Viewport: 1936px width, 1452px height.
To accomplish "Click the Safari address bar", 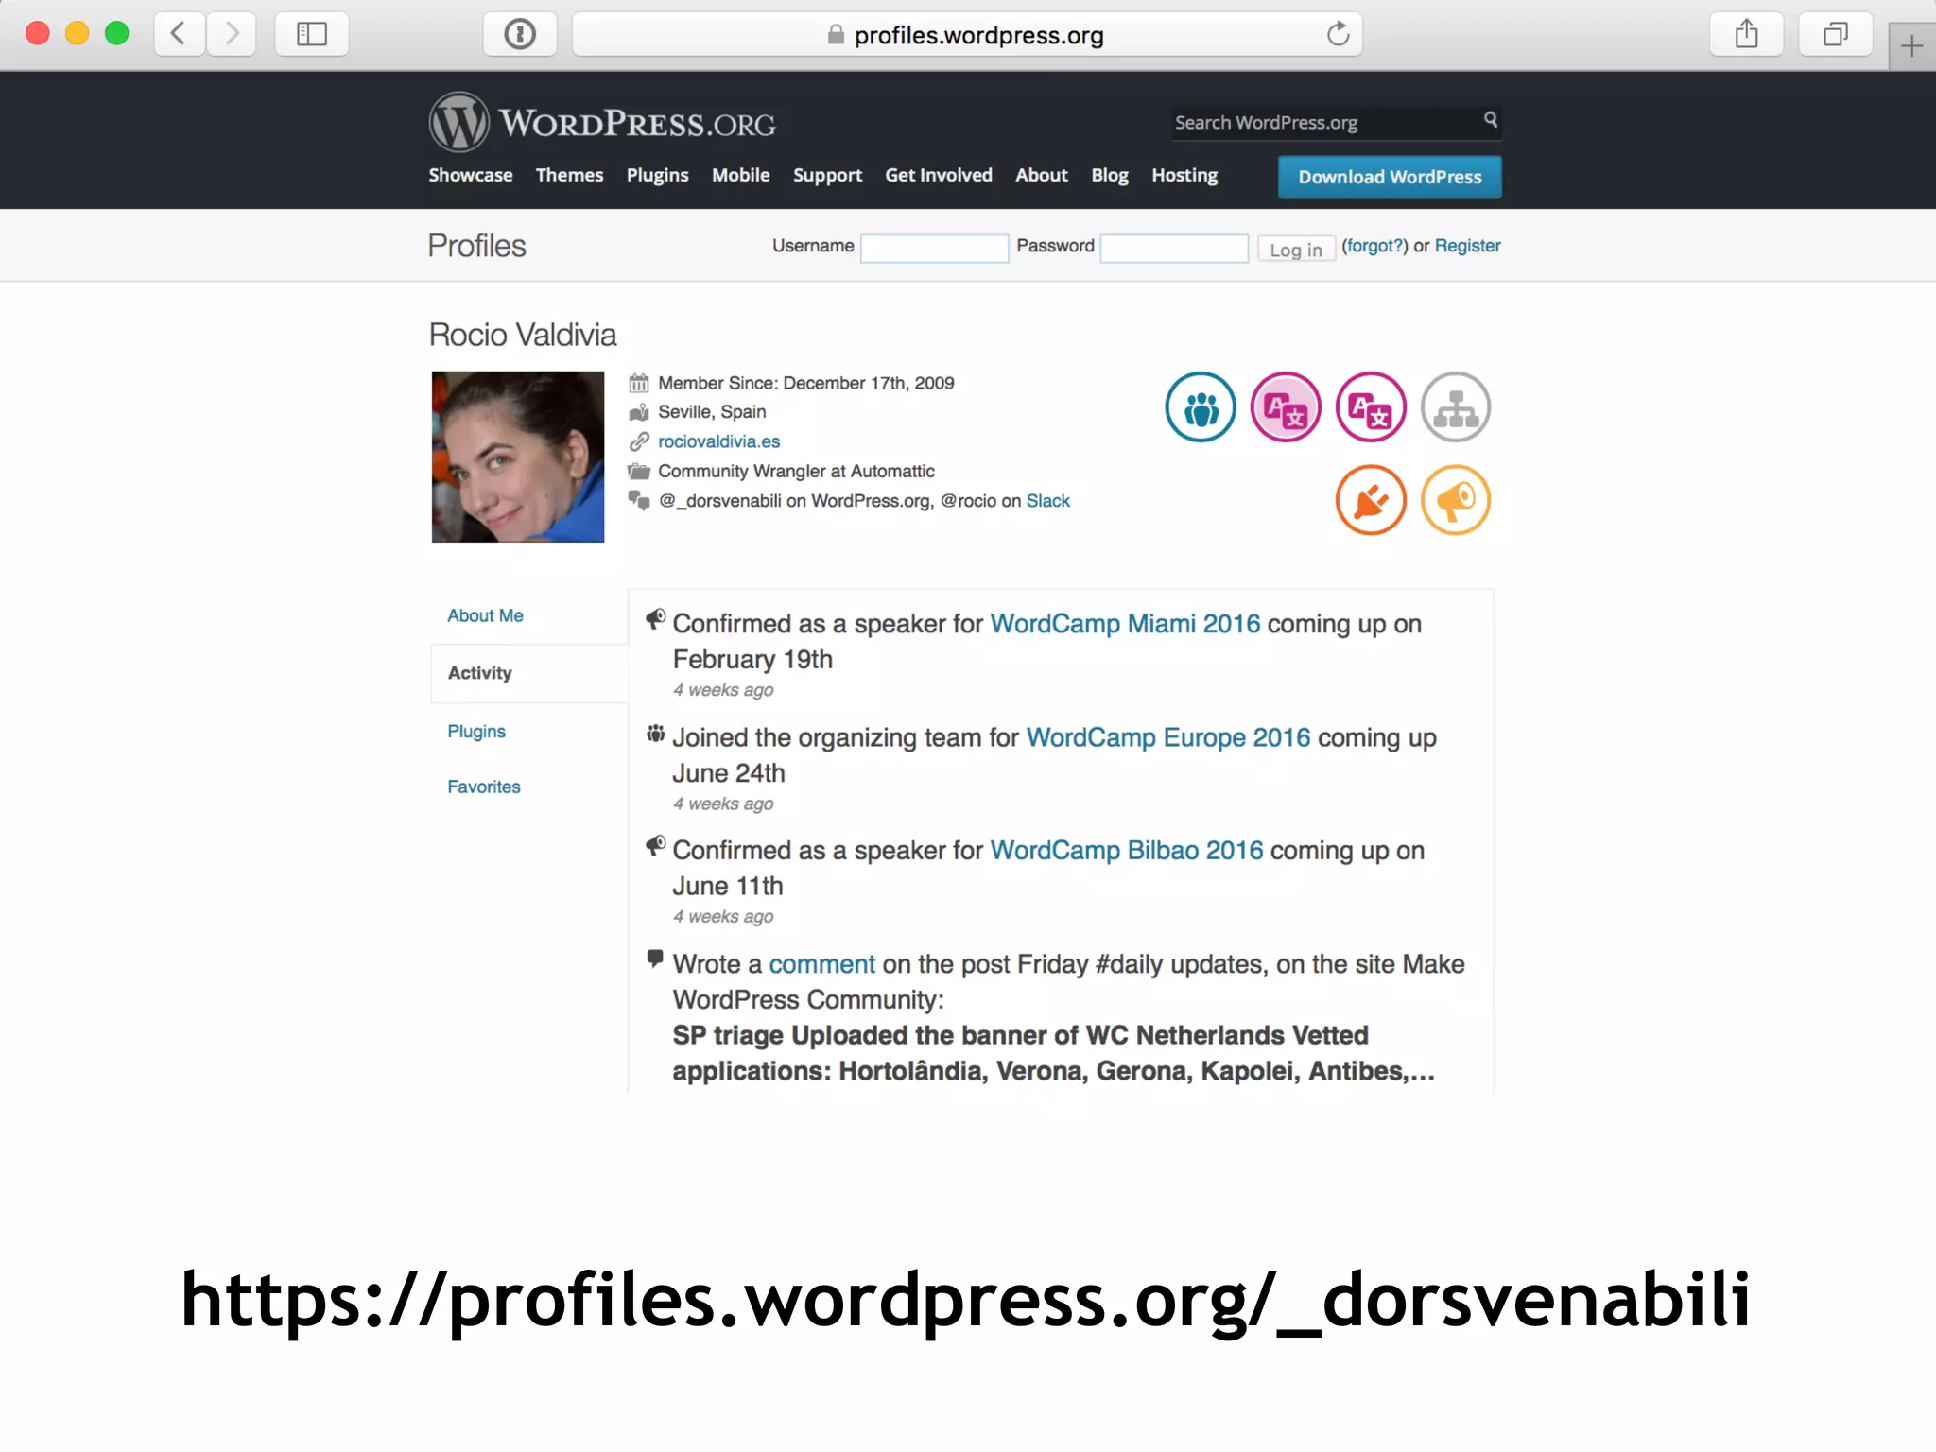I will [x=968, y=35].
